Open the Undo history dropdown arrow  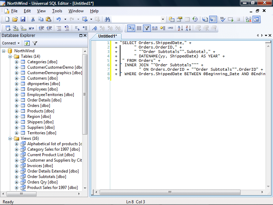65,19
